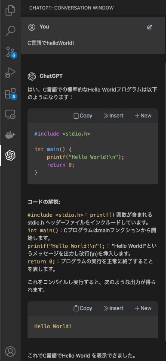166x361 pixels.
Task: Click the 'コードの解説:' heading
Action: pos(44,202)
